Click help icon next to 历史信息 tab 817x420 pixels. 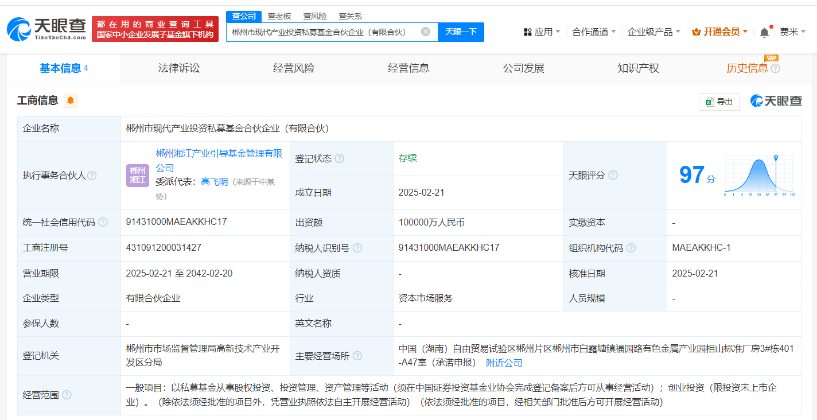pyautogui.click(x=776, y=69)
